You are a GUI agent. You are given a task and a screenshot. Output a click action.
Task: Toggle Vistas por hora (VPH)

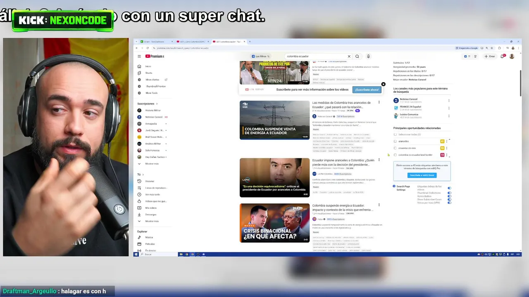tap(449, 203)
